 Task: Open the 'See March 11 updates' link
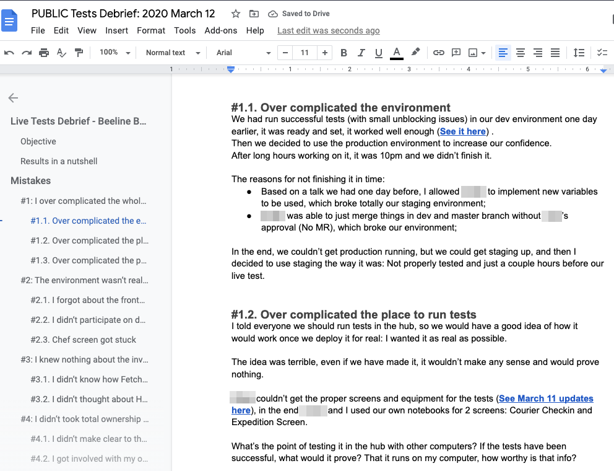(546, 398)
